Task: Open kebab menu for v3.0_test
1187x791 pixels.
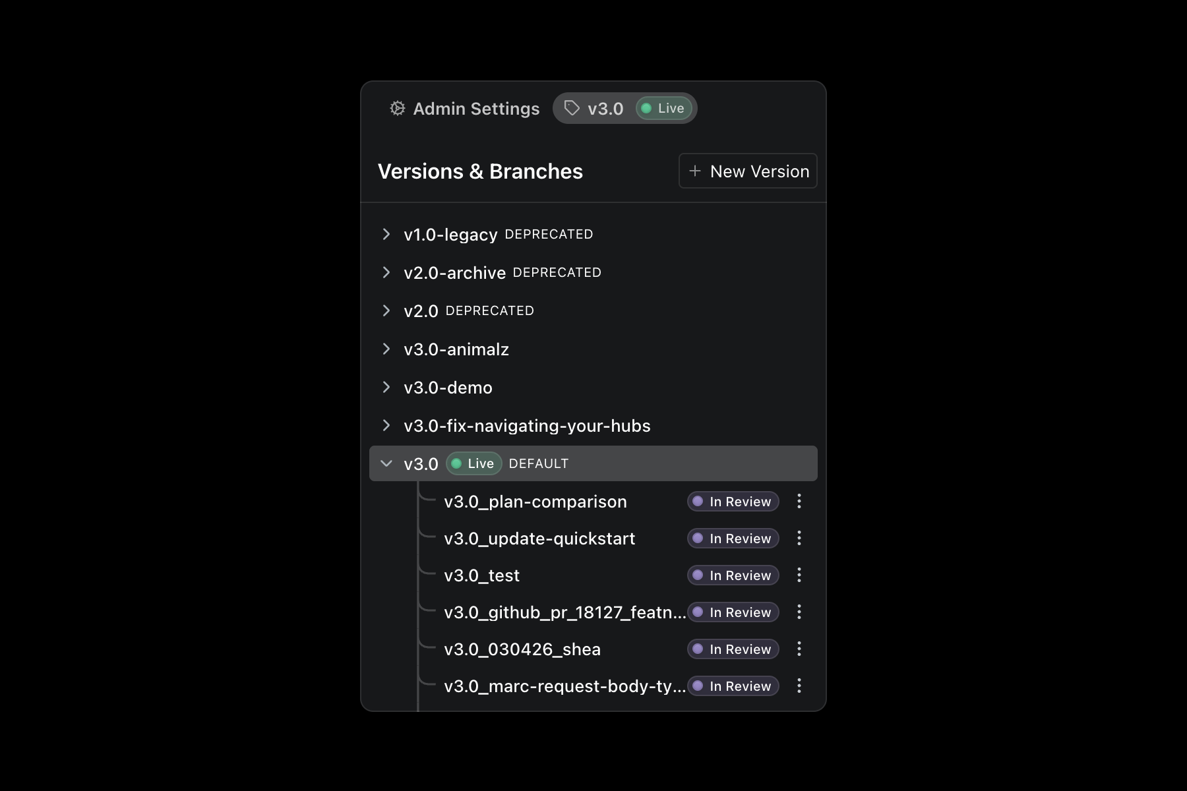Action: click(x=799, y=575)
